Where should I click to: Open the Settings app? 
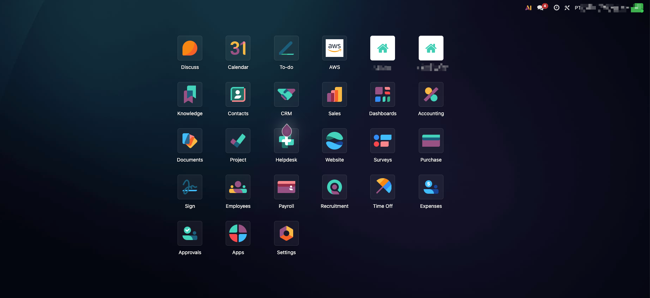pyautogui.click(x=286, y=233)
